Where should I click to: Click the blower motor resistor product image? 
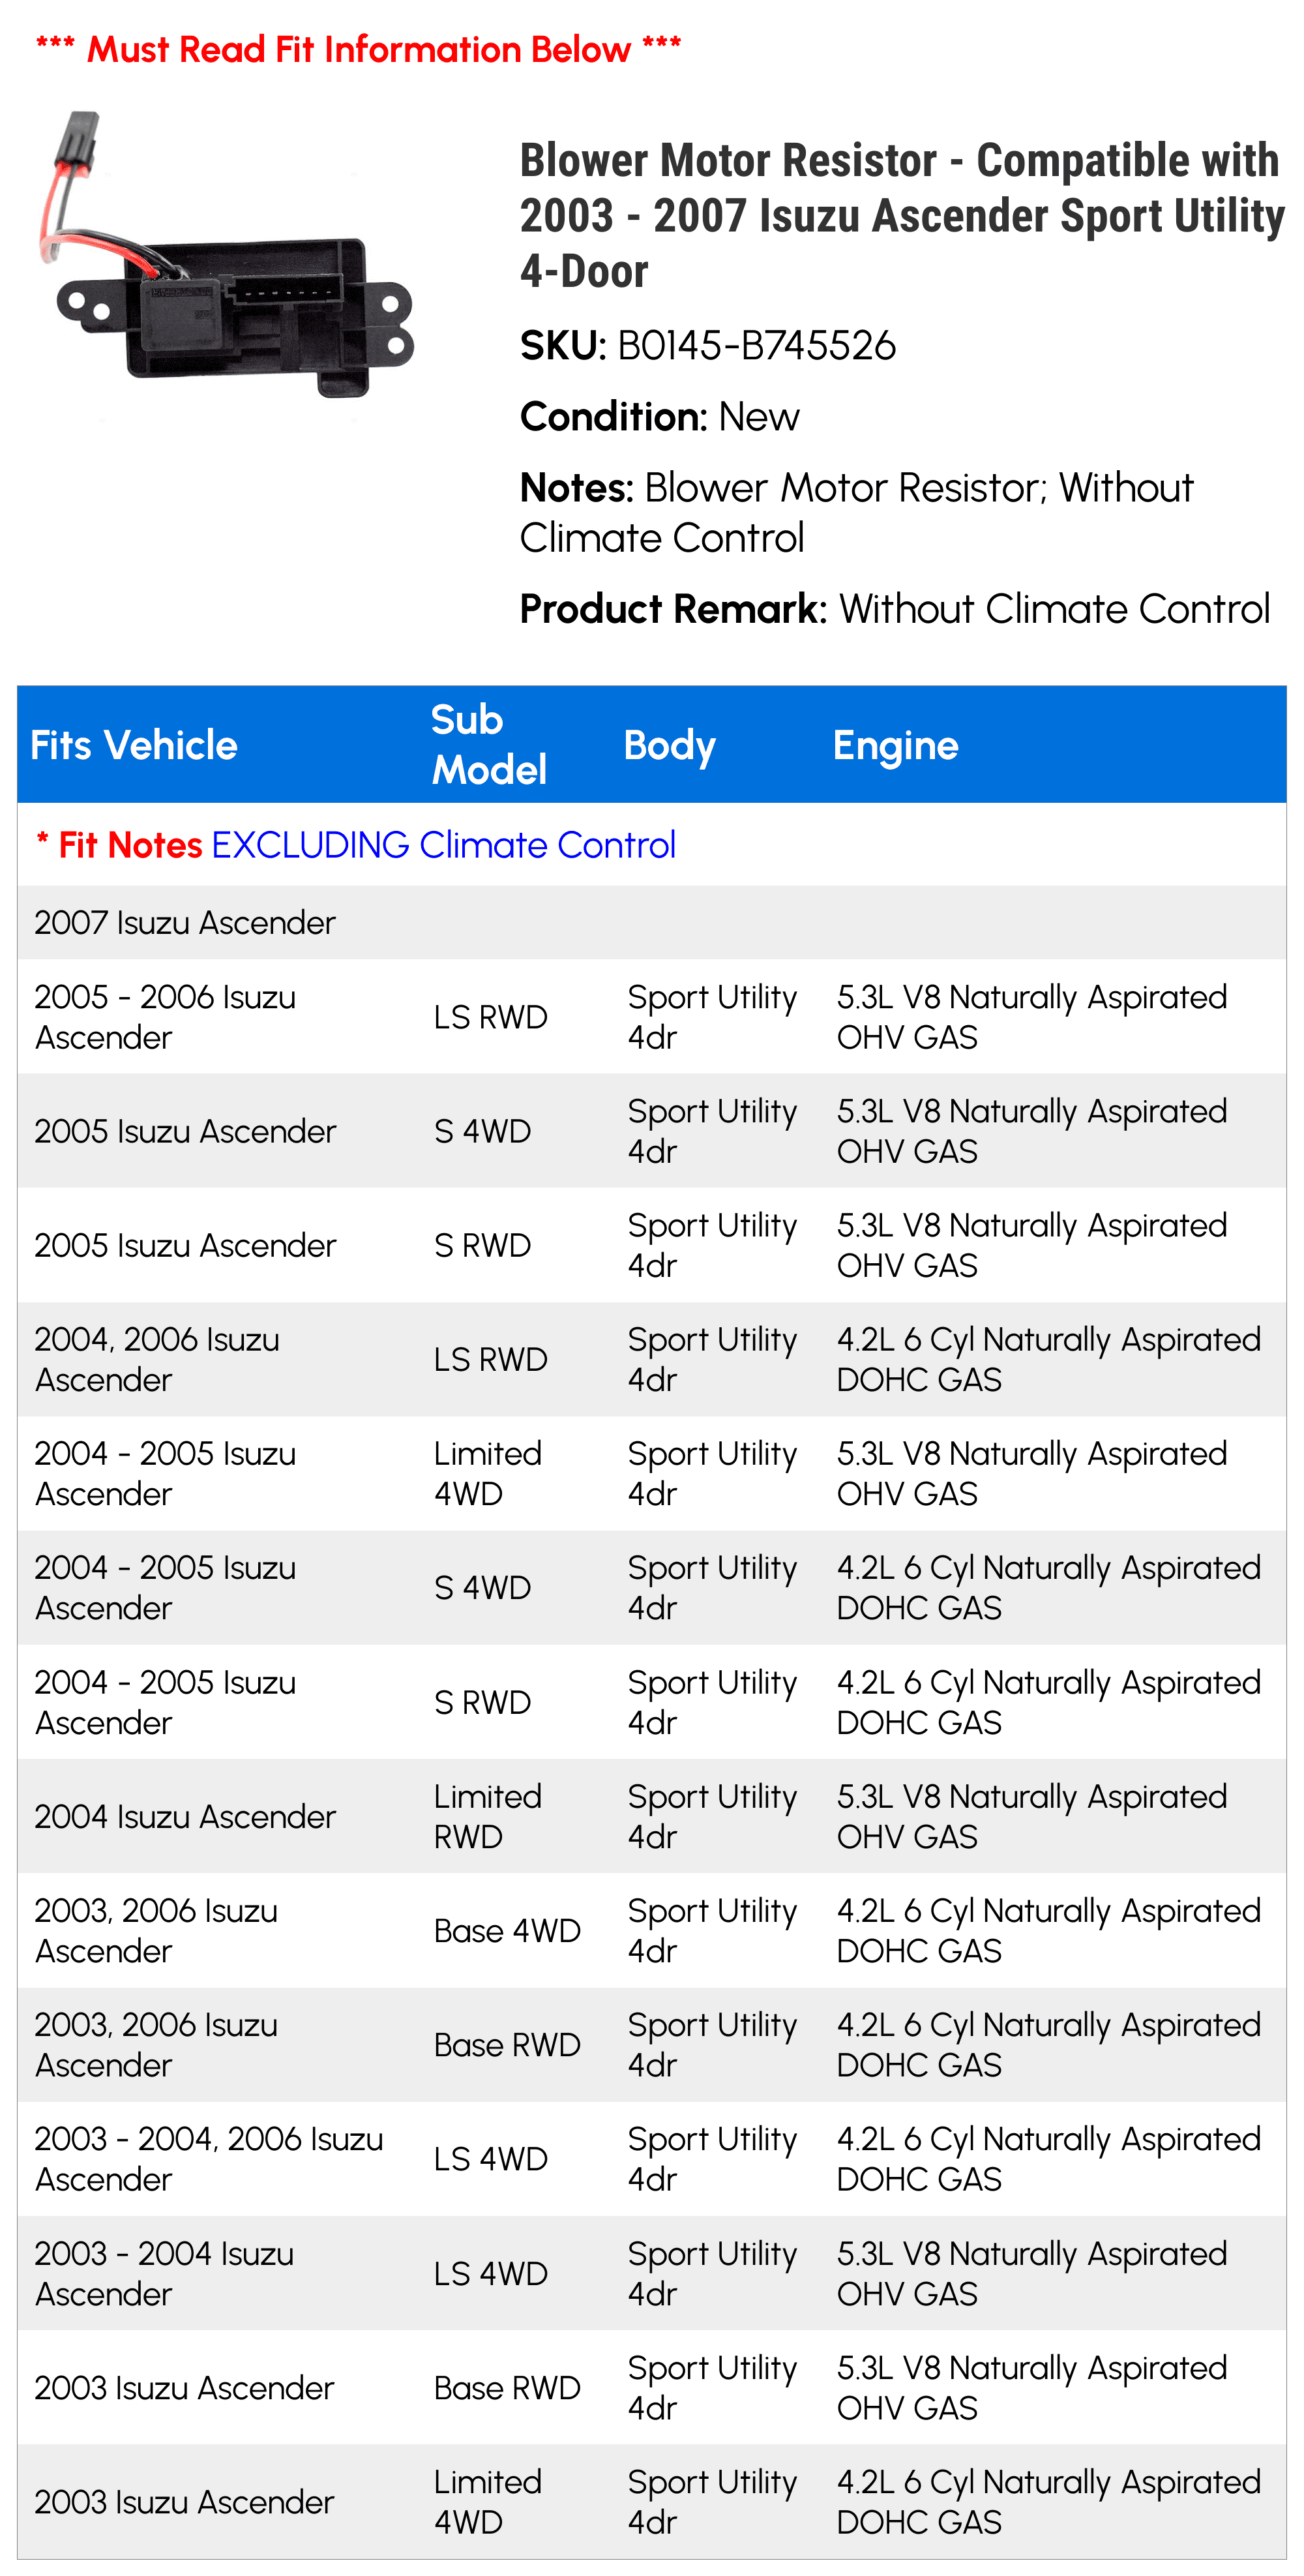tap(225, 256)
